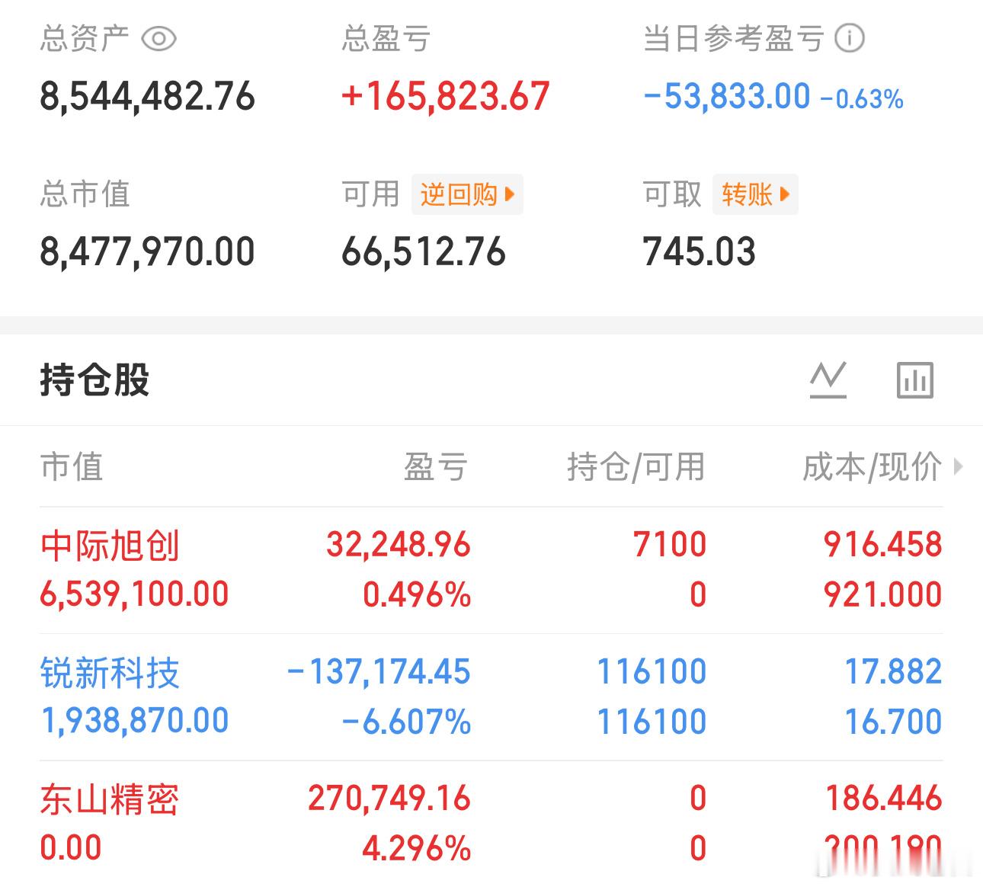
Task: Toggle total assets visibility eye icon
Action: click(x=159, y=38)
